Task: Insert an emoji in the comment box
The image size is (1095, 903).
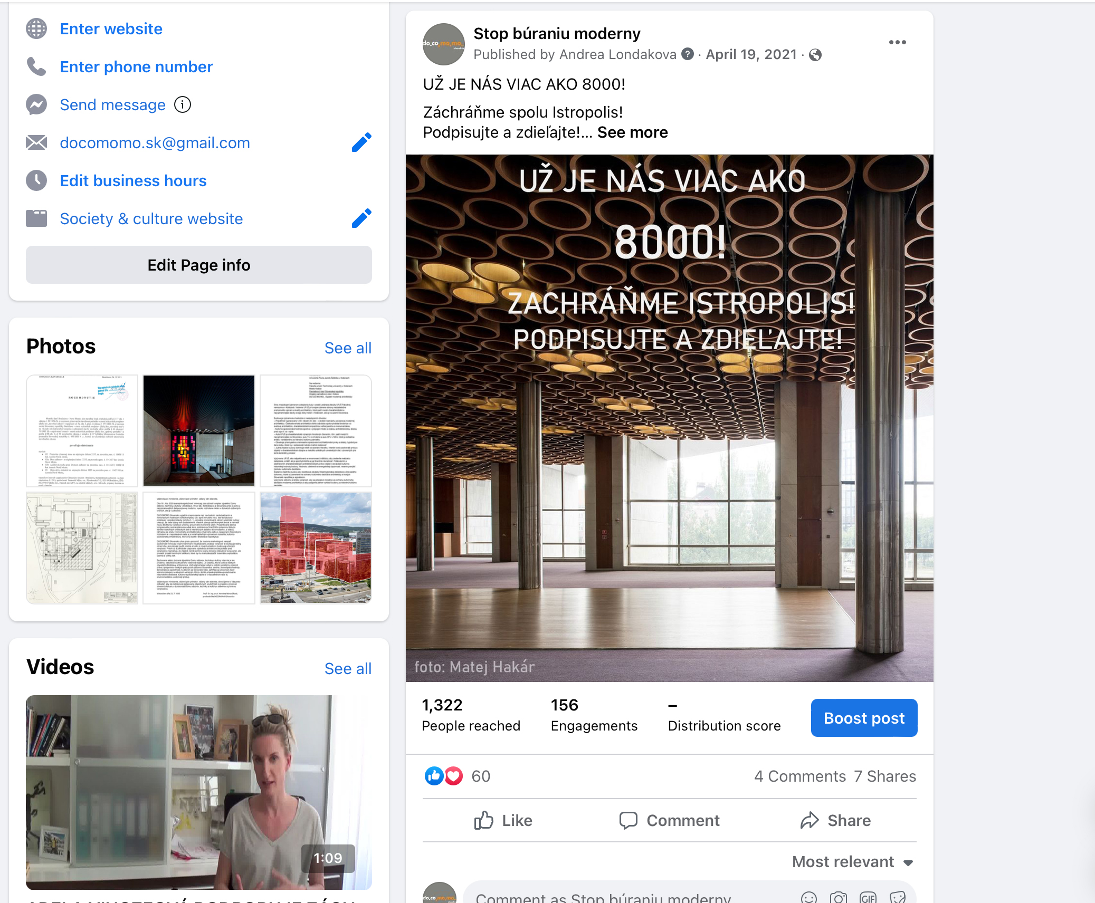Action: (808, 897)
